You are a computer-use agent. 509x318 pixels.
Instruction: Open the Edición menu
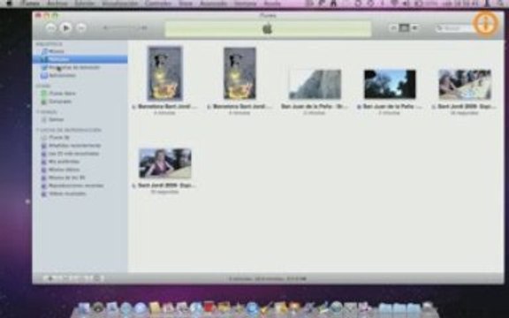pos(85,4)
